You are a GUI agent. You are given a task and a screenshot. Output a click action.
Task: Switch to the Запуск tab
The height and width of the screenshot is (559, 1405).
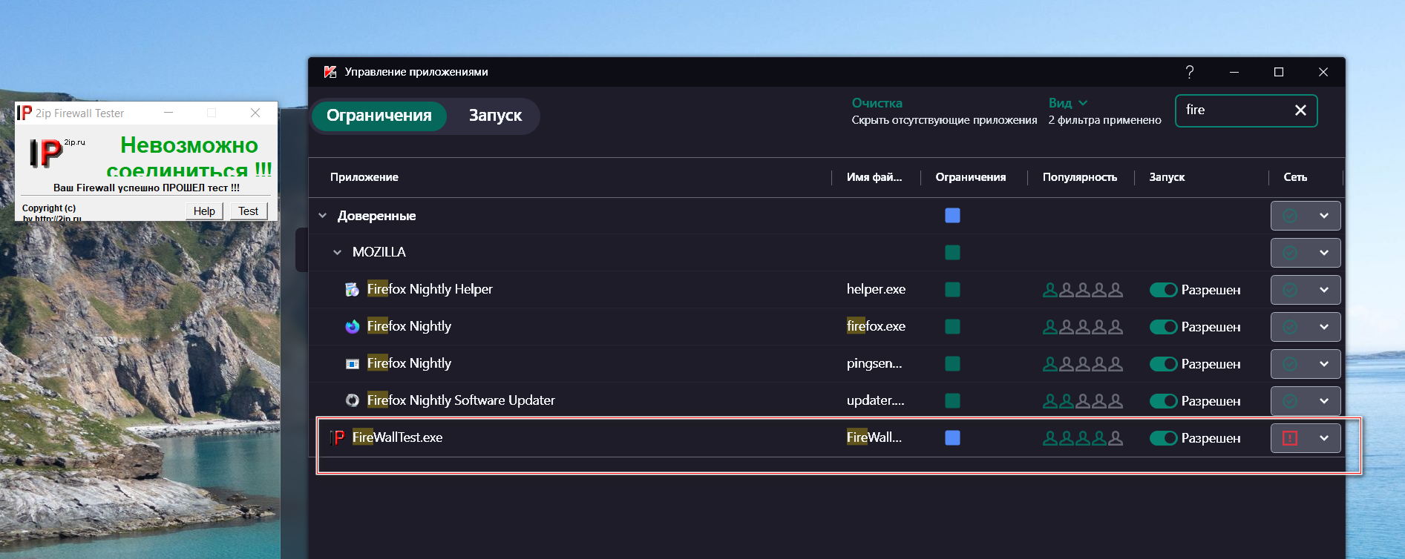click(495, 116)
